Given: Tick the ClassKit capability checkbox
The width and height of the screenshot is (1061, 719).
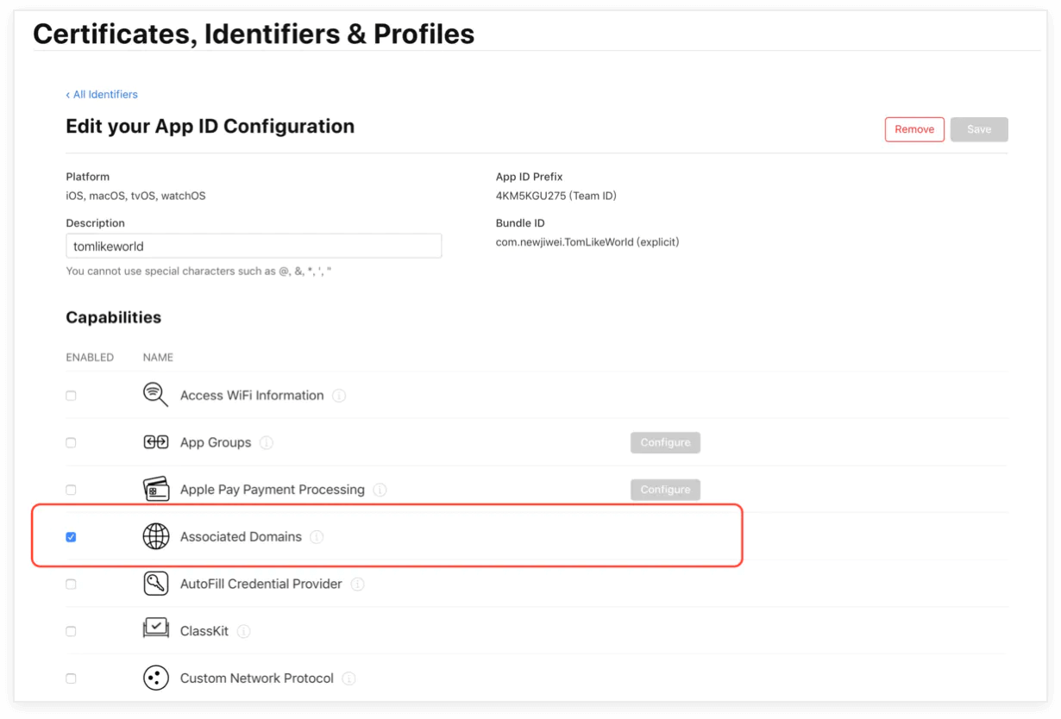Looking at the screenshot, I should coord(71,631).
